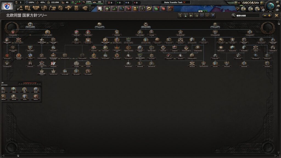This screenshot has width=281, height=158.
Task: Click the red fuel can alert
Action: point(164,9)
